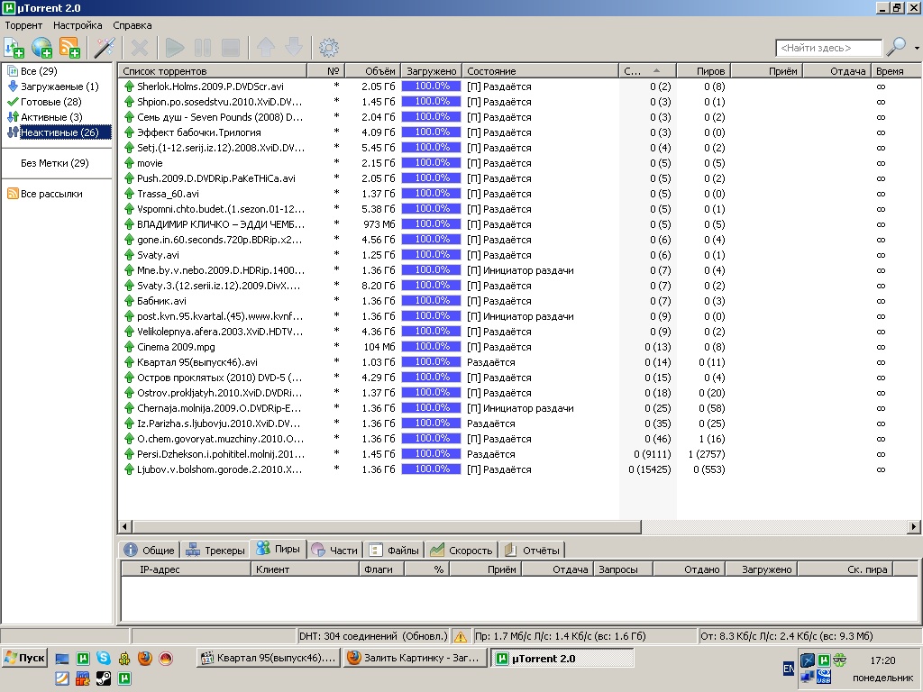Click the search field 'Найти здесь'
This screenshot has height=692, width=923.
[x=829, y=48]
